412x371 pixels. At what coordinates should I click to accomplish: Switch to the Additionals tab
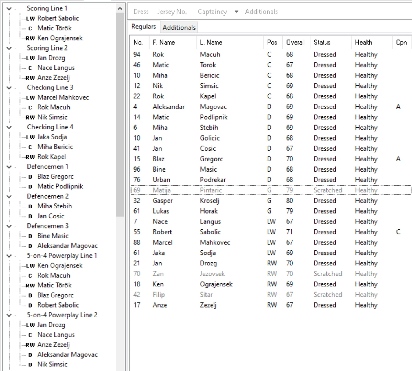tap(179, 27)
